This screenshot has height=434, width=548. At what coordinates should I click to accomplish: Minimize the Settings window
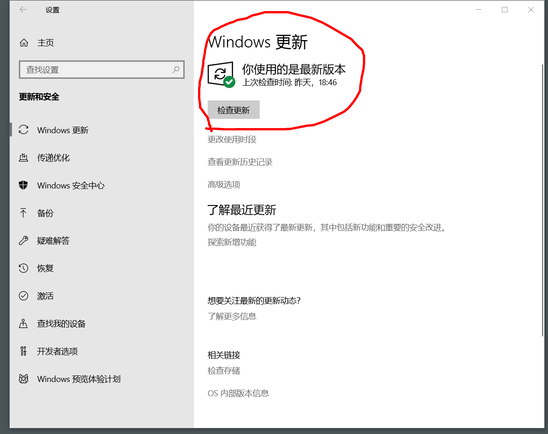(478, 10)
